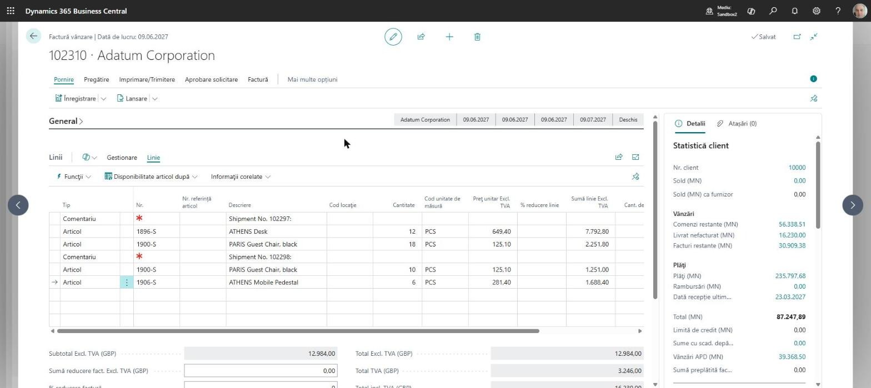Click the quantity cell showing 18
Viewport: 871px width, 388px height.
coord(397,244)
